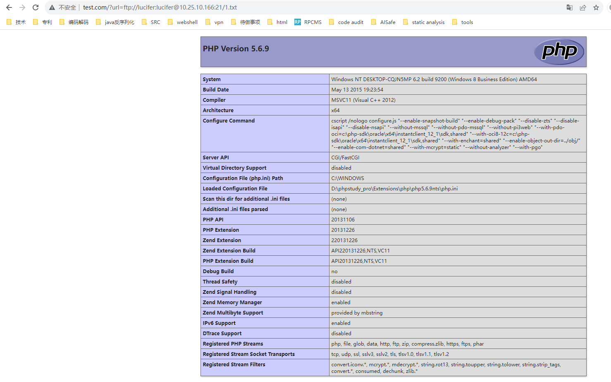611x382 pixels.
Task: Open the html bookmark folder
Action: click(277, 22)
